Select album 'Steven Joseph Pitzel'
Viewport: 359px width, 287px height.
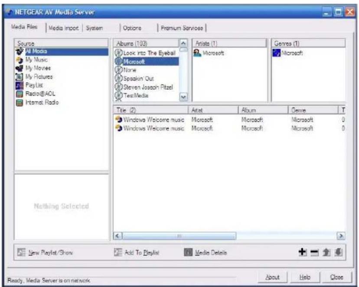148,87
